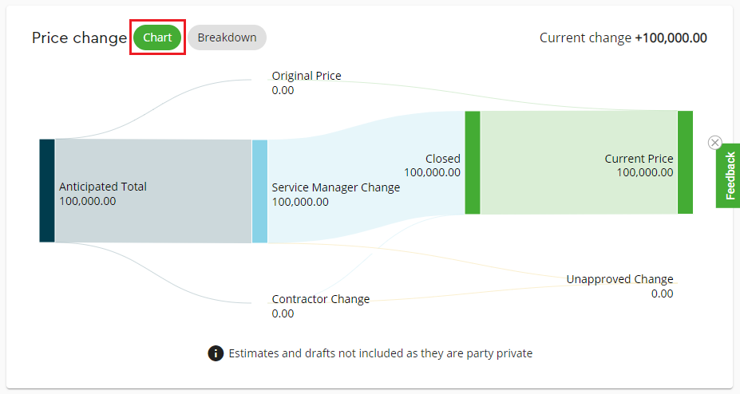Select the green Closed node bar

pyautogui.click(x=473, y=162)
